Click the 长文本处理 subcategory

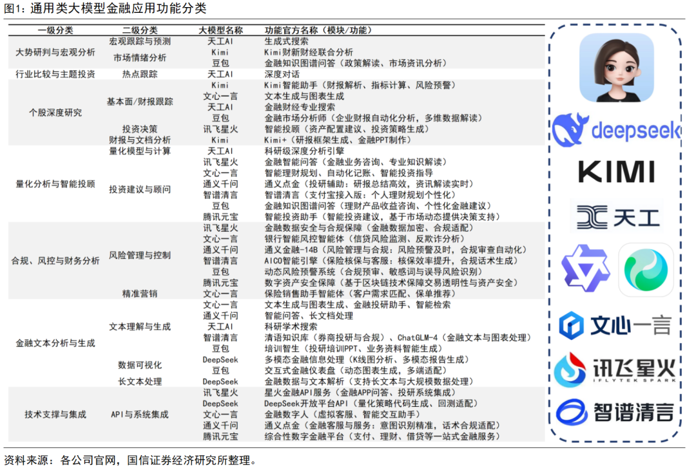(140, 382)
